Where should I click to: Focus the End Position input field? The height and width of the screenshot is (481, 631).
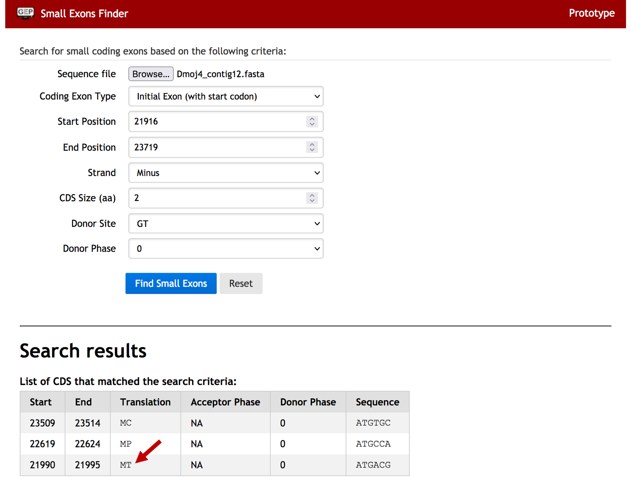[x=226, y=147]
